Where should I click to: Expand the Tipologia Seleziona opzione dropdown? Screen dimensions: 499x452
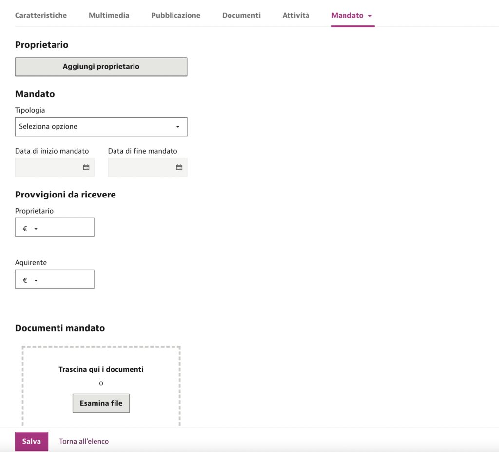101,126
